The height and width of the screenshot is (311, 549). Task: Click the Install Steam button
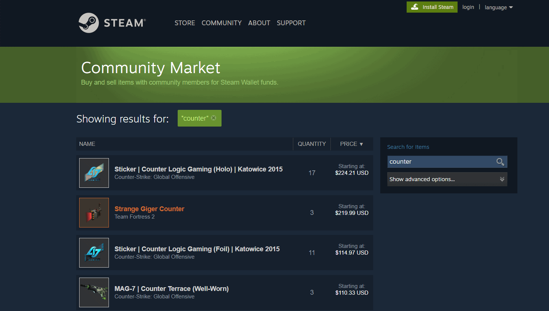click(x=432, y=7)
